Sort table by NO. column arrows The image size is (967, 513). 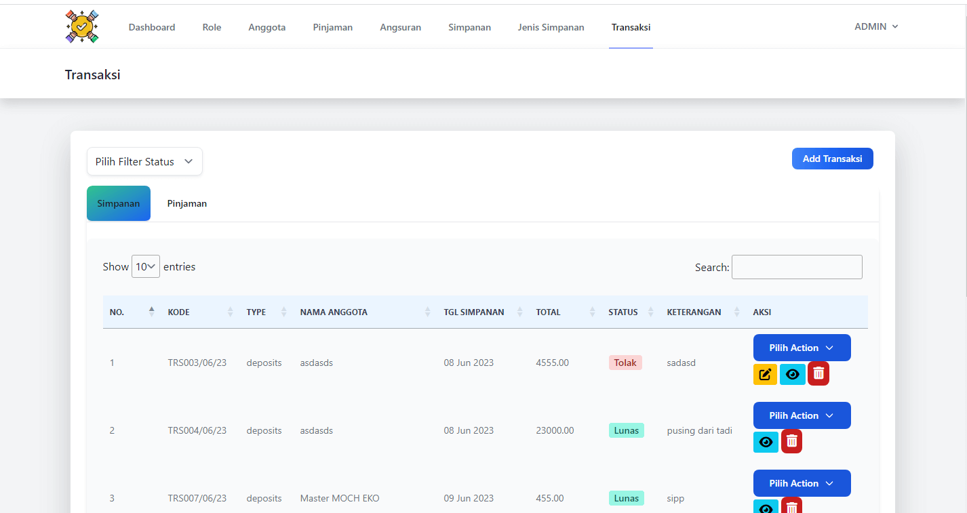click(x=151, y=312)
